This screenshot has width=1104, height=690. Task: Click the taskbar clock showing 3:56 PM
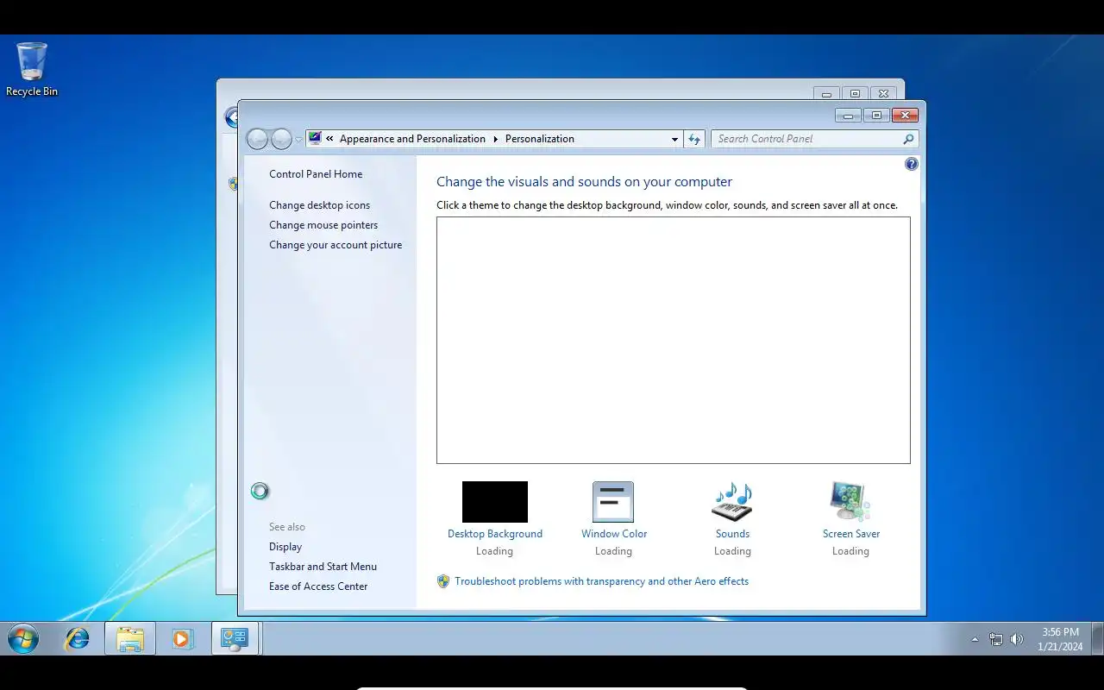tap(1060, 639)
